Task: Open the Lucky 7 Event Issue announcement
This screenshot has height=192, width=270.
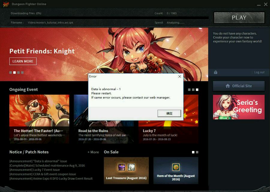Action: (x=34, y=170)
